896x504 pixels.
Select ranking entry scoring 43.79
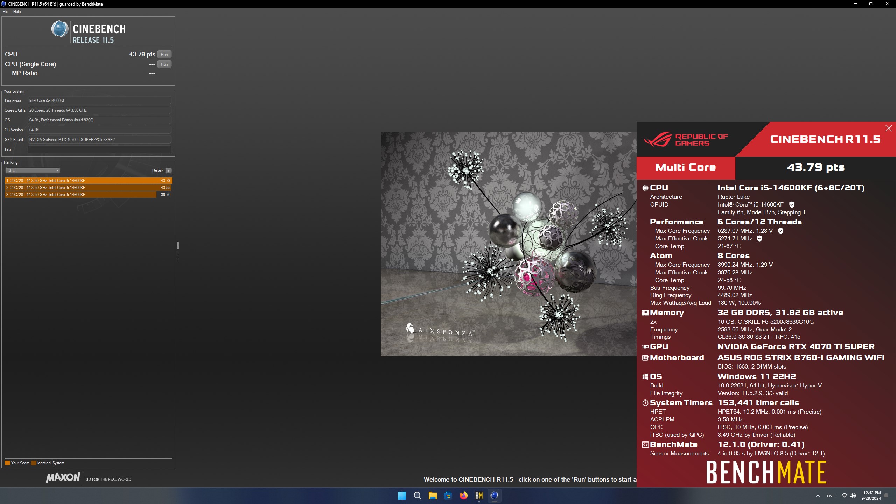point(88,181)
